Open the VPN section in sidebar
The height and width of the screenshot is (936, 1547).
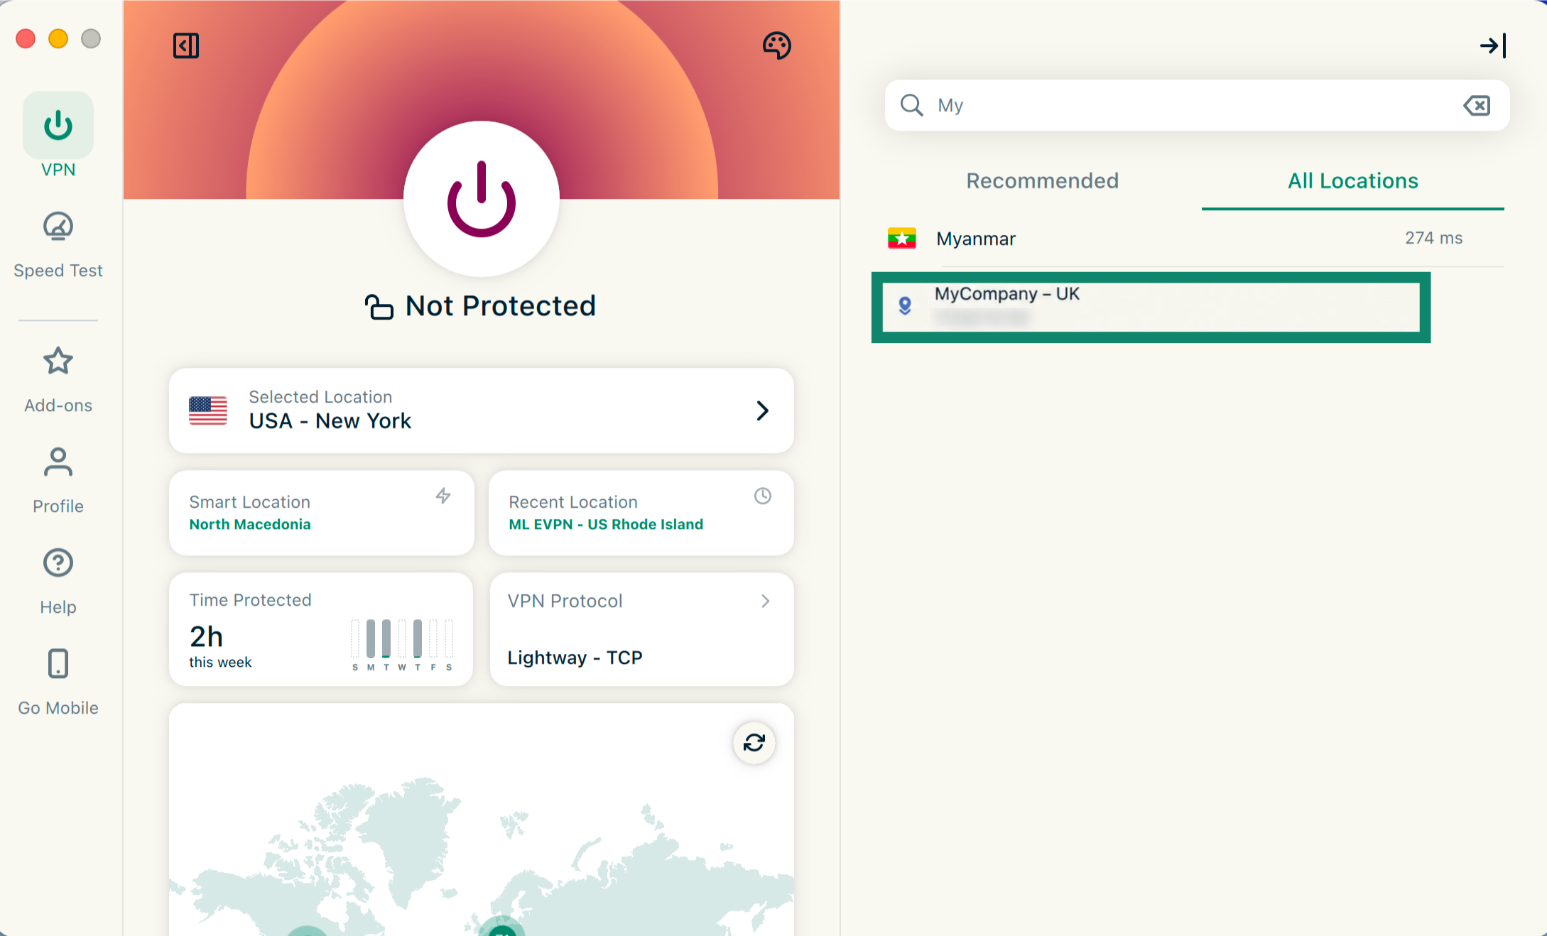[58, 135]
